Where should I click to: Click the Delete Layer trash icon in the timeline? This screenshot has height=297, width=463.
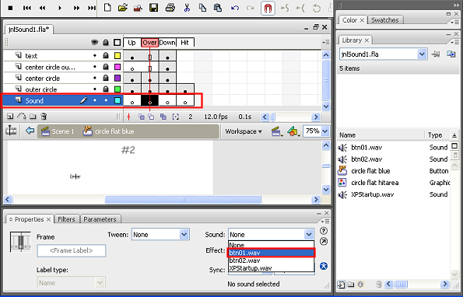[44, 117]
